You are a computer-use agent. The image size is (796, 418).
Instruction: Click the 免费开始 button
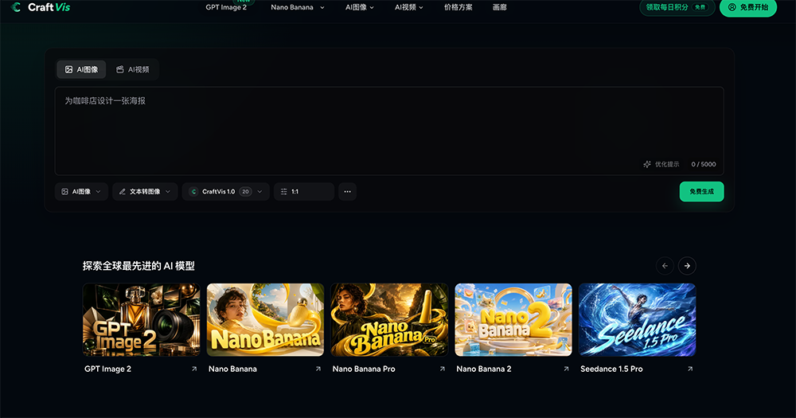coord(748,7)
